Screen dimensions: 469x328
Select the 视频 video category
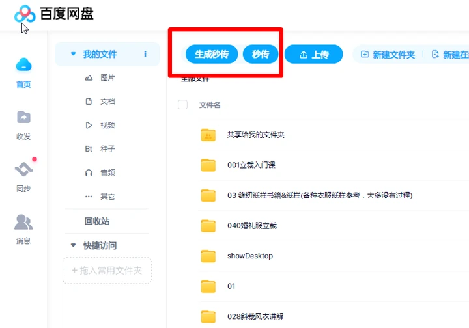[x=100, y=125]
